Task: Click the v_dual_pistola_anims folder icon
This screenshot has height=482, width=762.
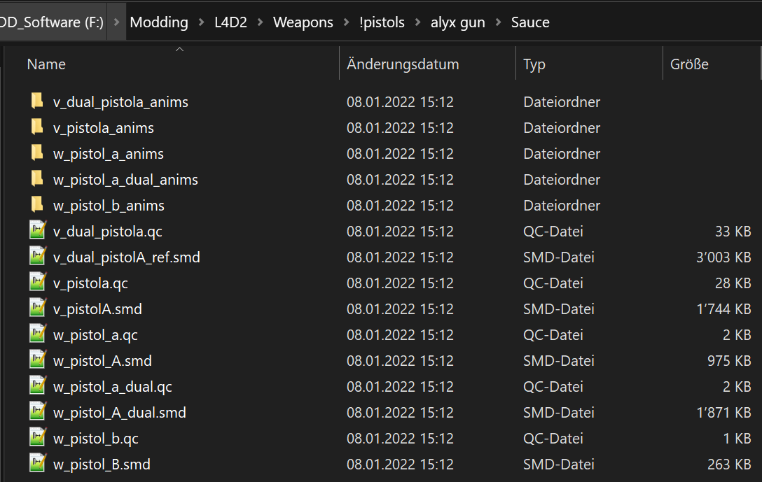Action: 37,101
